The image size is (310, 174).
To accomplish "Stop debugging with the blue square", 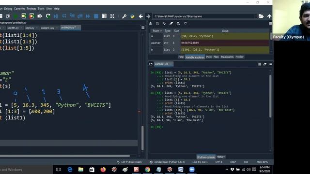I will point(96,16).
